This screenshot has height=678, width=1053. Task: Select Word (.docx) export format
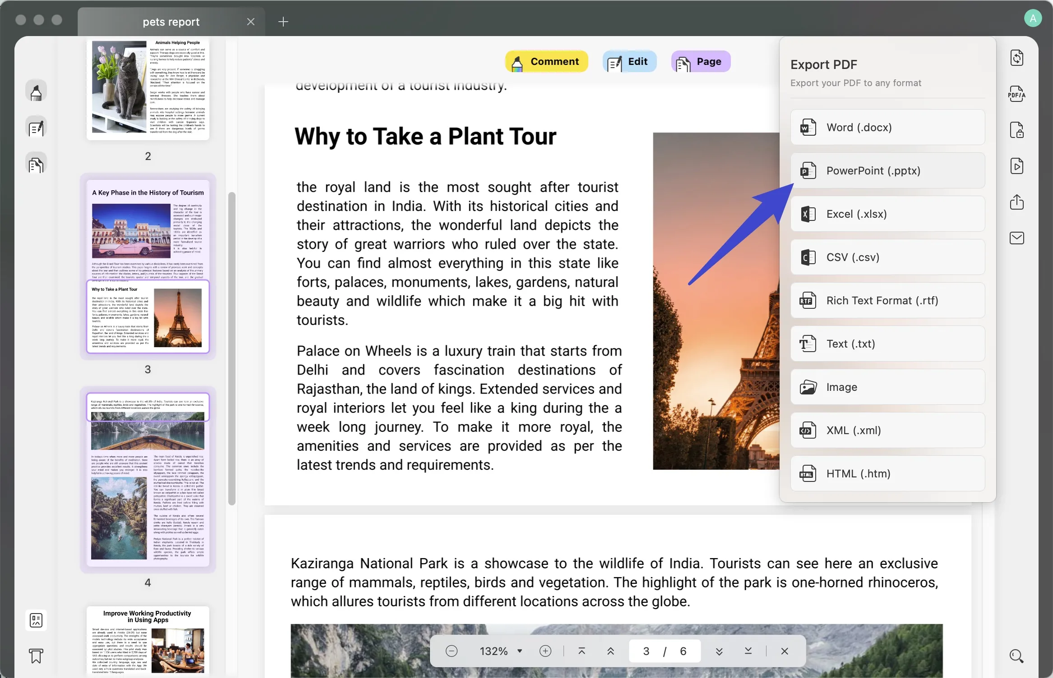(887, 127)
